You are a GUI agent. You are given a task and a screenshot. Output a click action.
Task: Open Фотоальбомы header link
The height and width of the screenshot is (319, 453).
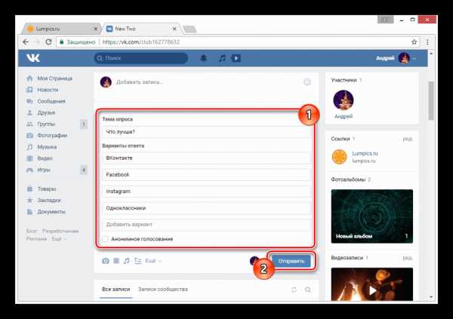click(x=348, y=179)
